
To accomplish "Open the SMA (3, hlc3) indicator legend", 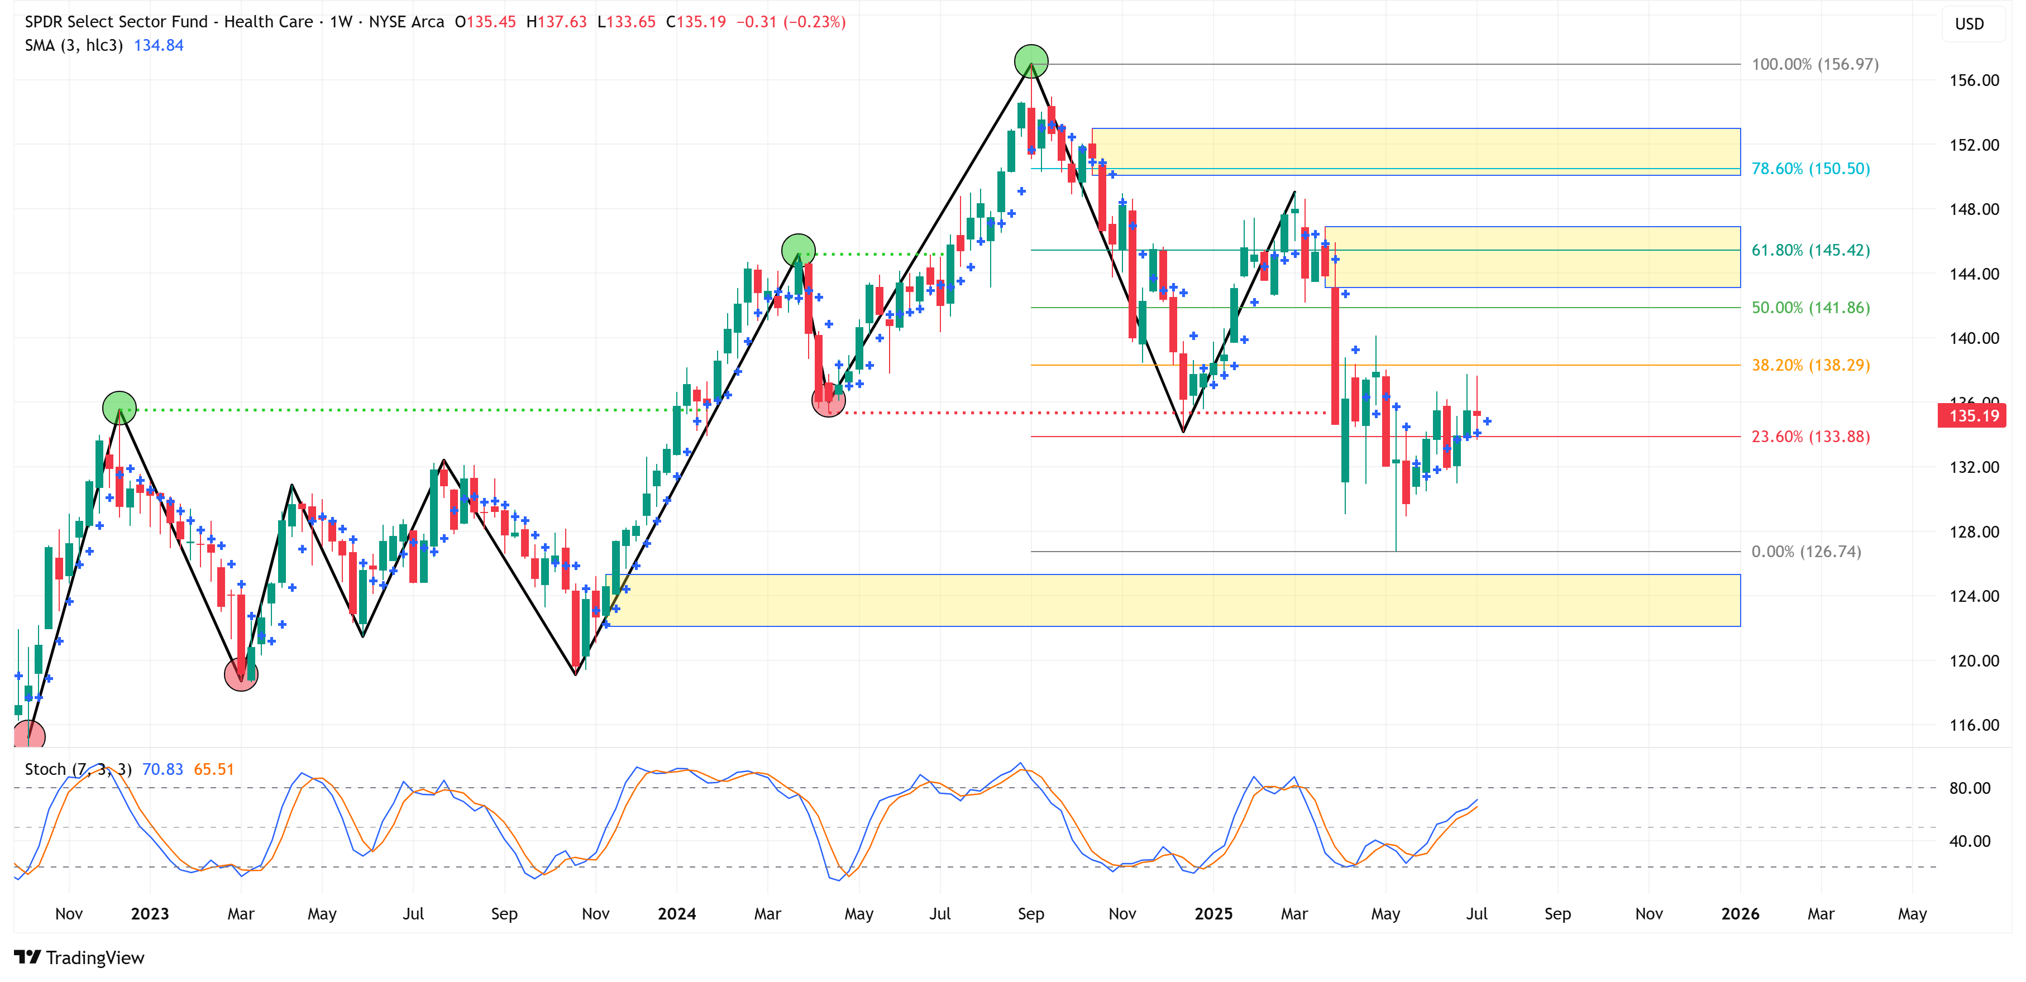I will coord(74,46).
